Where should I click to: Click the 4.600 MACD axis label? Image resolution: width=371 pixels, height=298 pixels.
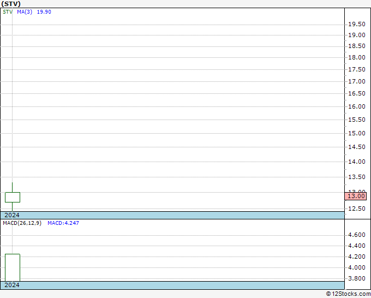(x=357, y=235)
